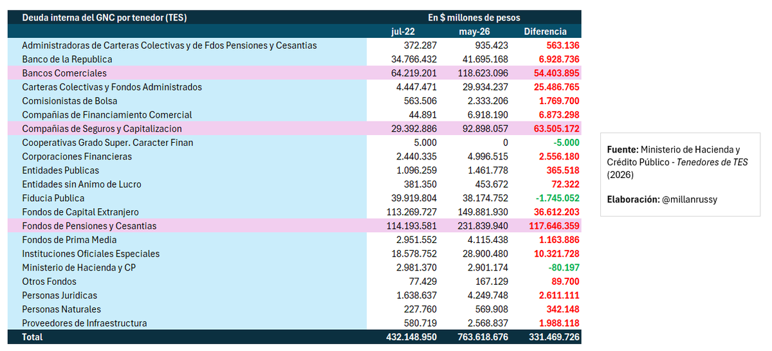The height and width of the screenshot is (351, 772).
Task: Click the 'Fuente:' source note text
Action: point(677,163)
